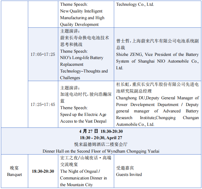The height and width of the screenshot is (189, 202).
Task: Click the '18:30 - 20:30, April 27' heading
Action: 101,138
